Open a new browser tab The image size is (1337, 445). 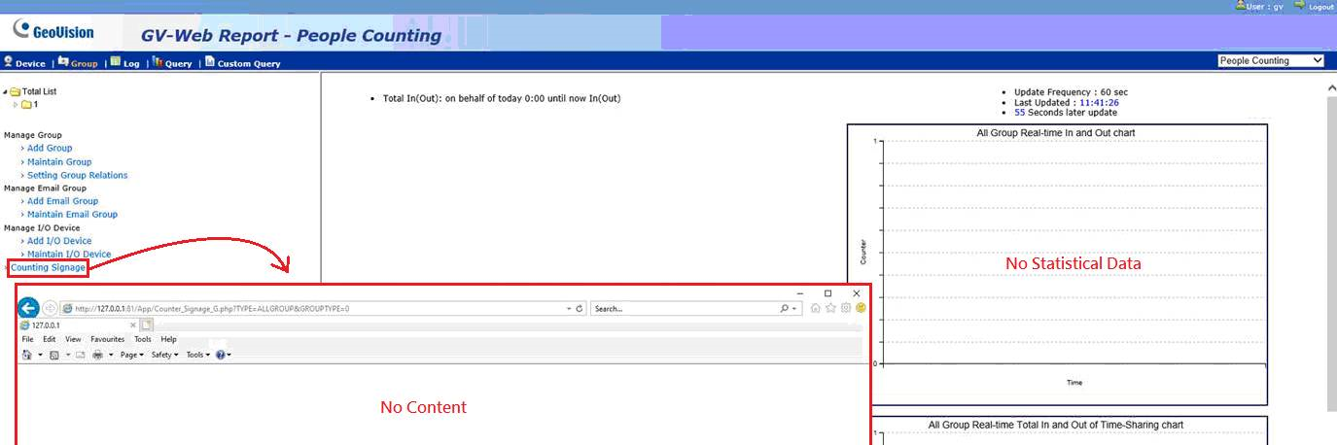click(x=147, y=325)
